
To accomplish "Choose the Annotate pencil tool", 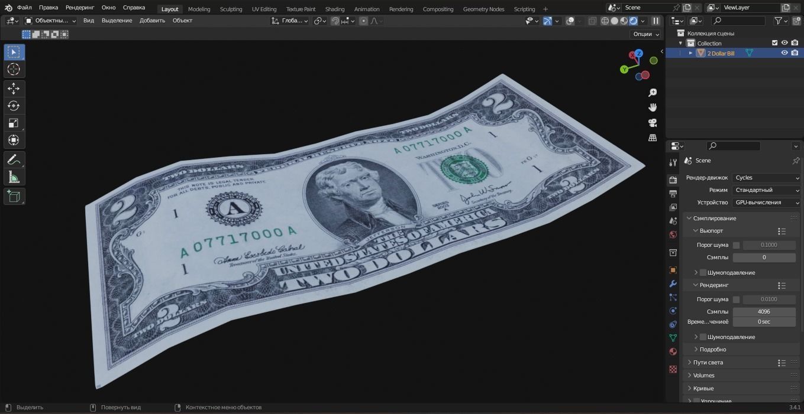I will [14, 159].
